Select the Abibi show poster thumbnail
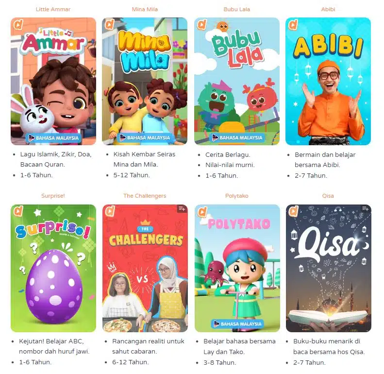The width and height of the screenshot is (384, 374). [x=328, y=81]
